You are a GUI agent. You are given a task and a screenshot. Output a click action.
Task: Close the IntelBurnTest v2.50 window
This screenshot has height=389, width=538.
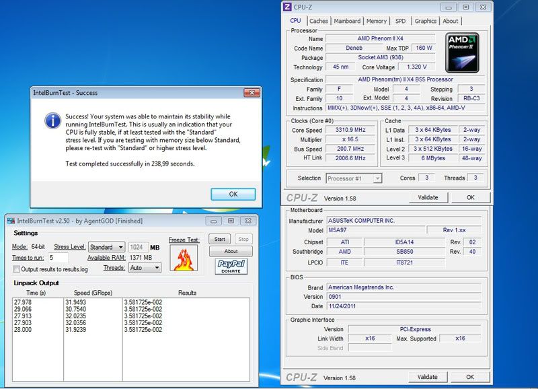click(248, 221)
